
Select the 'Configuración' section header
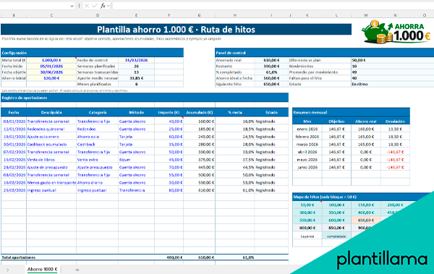pos(92,53)
